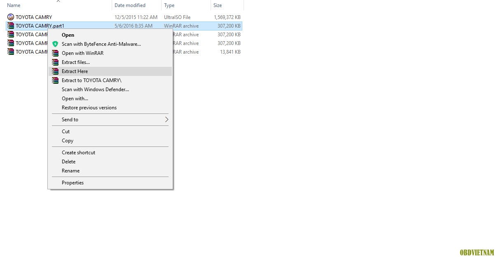Viewport: 497px width, 257px height.
Task: Sort by the Type column header
Action: click(x=186, y=5)
